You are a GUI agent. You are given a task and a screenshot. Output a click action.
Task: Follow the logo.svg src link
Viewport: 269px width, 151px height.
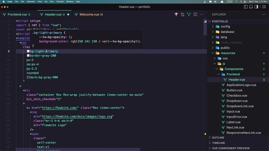[x=77, y=117]
